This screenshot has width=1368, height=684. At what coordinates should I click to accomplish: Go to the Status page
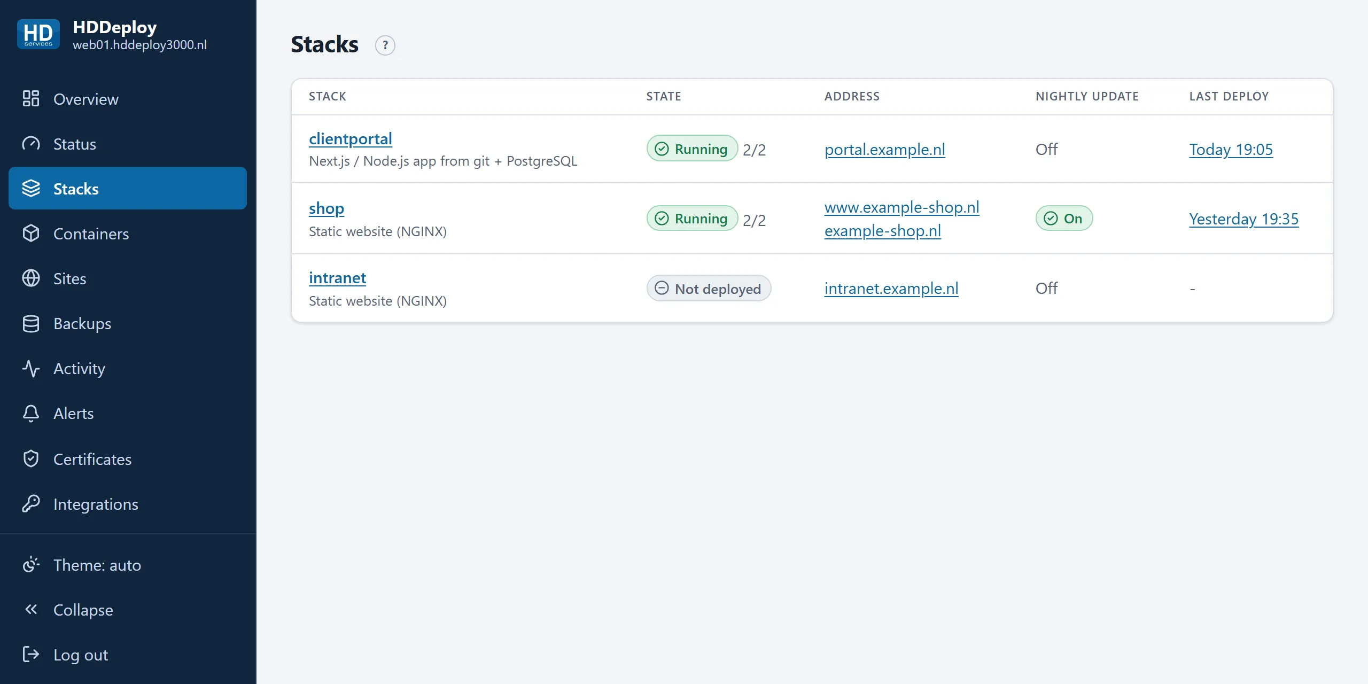tap(128, 144)
